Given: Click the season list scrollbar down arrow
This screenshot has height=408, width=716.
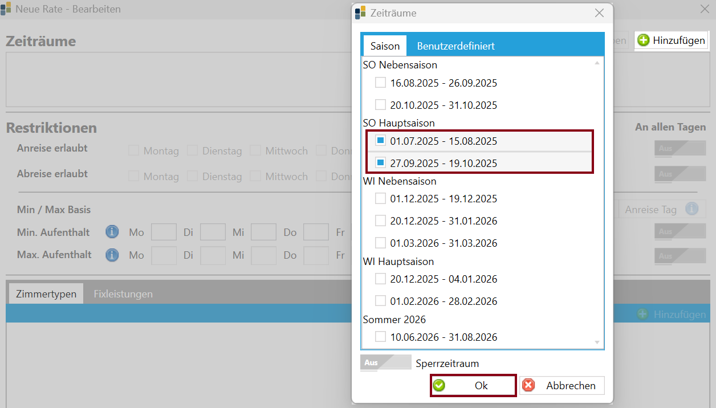Looking at the screenshot, I should [x=597, y=342].
